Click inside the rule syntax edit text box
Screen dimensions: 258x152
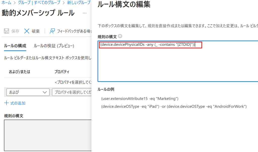point(176,63)
